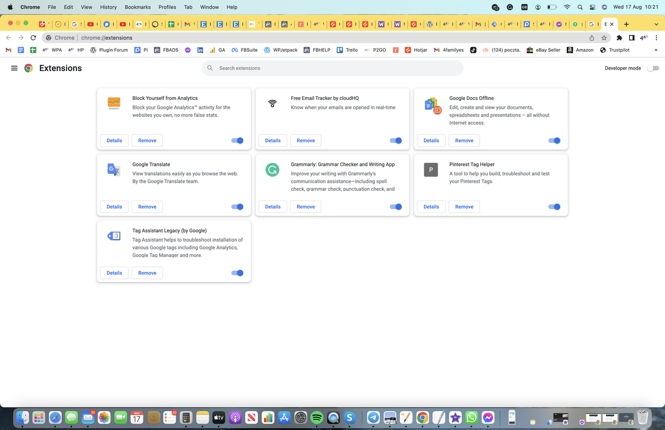Open the Amazon bookmark

[x=580, y=50]
